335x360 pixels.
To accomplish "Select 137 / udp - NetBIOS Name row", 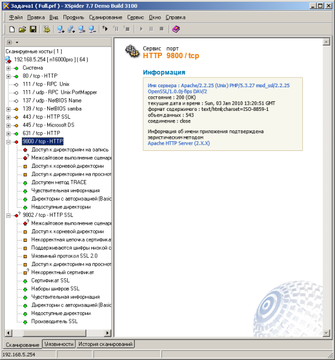I will pyautogui.click(x=52, y=101).
